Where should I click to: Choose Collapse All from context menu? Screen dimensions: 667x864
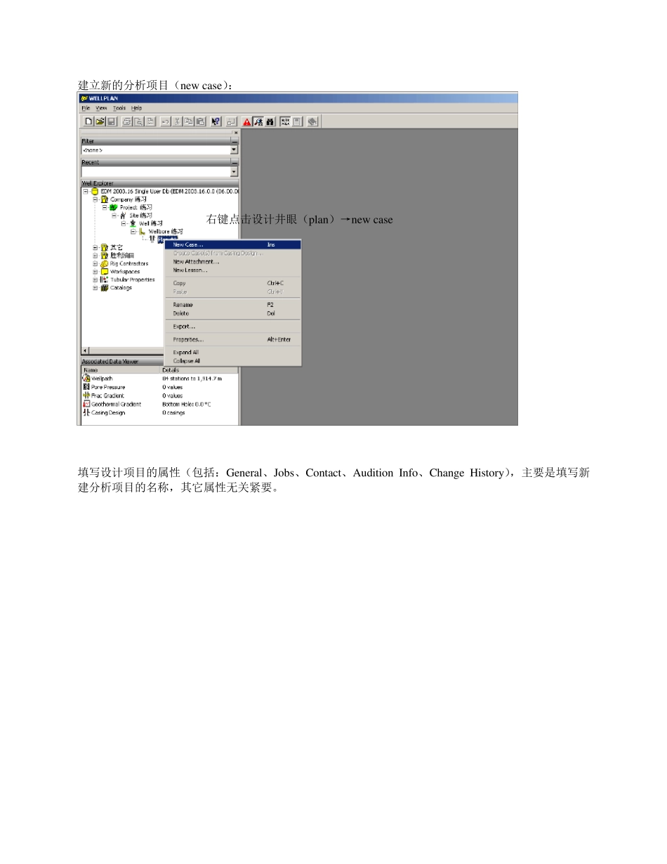232,361
